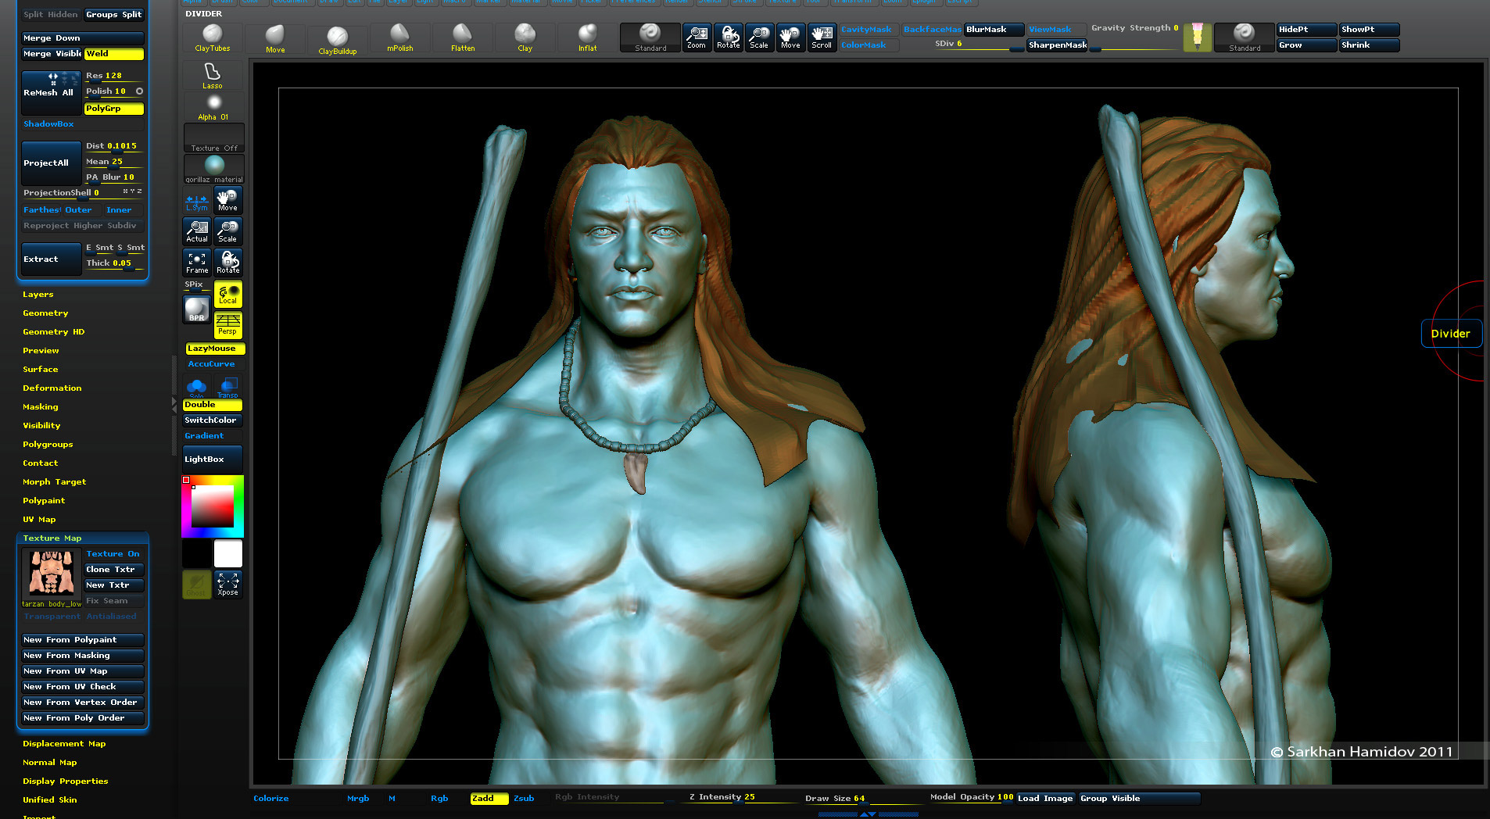Disable LazyMouse

pyautogui.click(x=214, y=349)
